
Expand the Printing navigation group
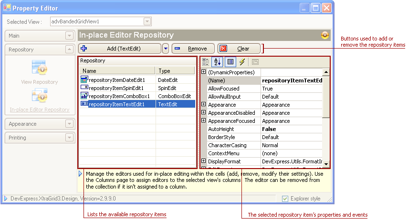click(x=69, y=138)
